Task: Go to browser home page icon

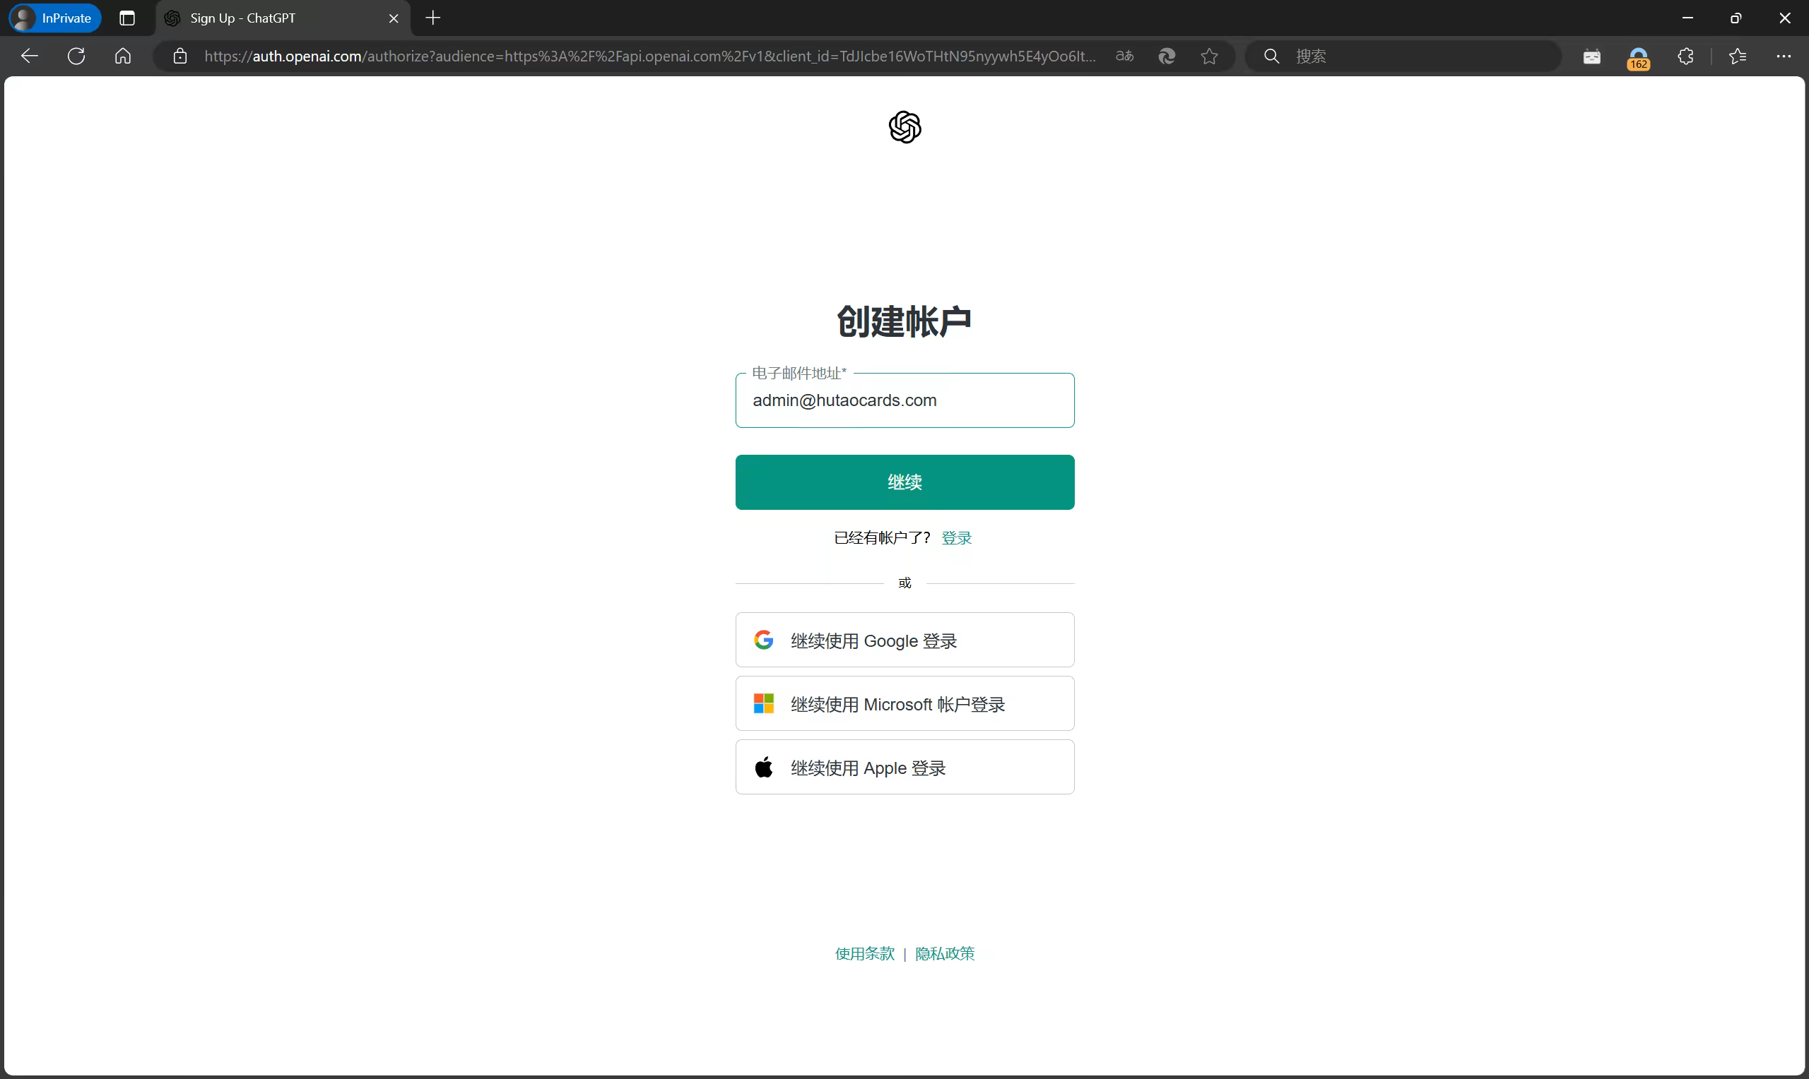Action: [123, 56]
